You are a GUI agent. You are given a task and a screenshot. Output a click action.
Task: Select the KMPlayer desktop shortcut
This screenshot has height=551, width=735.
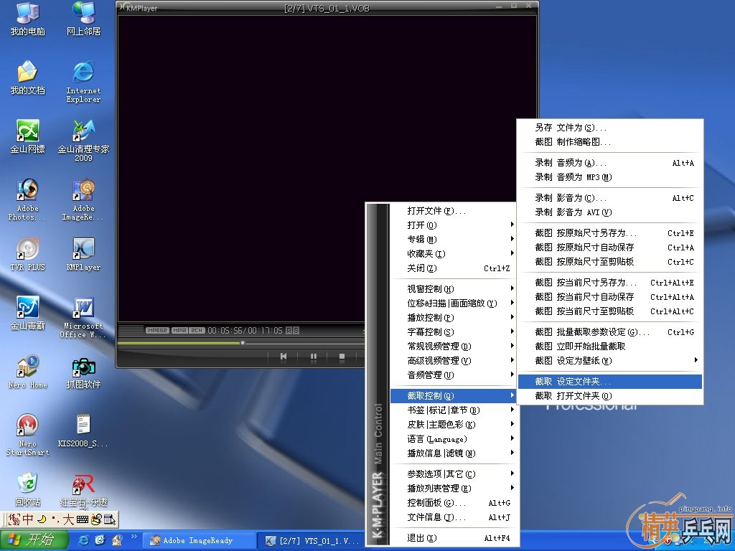[83, 255]
